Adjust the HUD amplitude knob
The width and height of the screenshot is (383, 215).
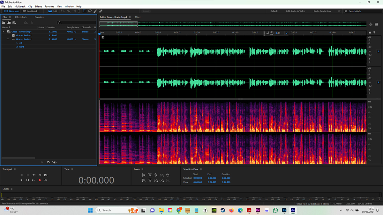coord(272,33)
